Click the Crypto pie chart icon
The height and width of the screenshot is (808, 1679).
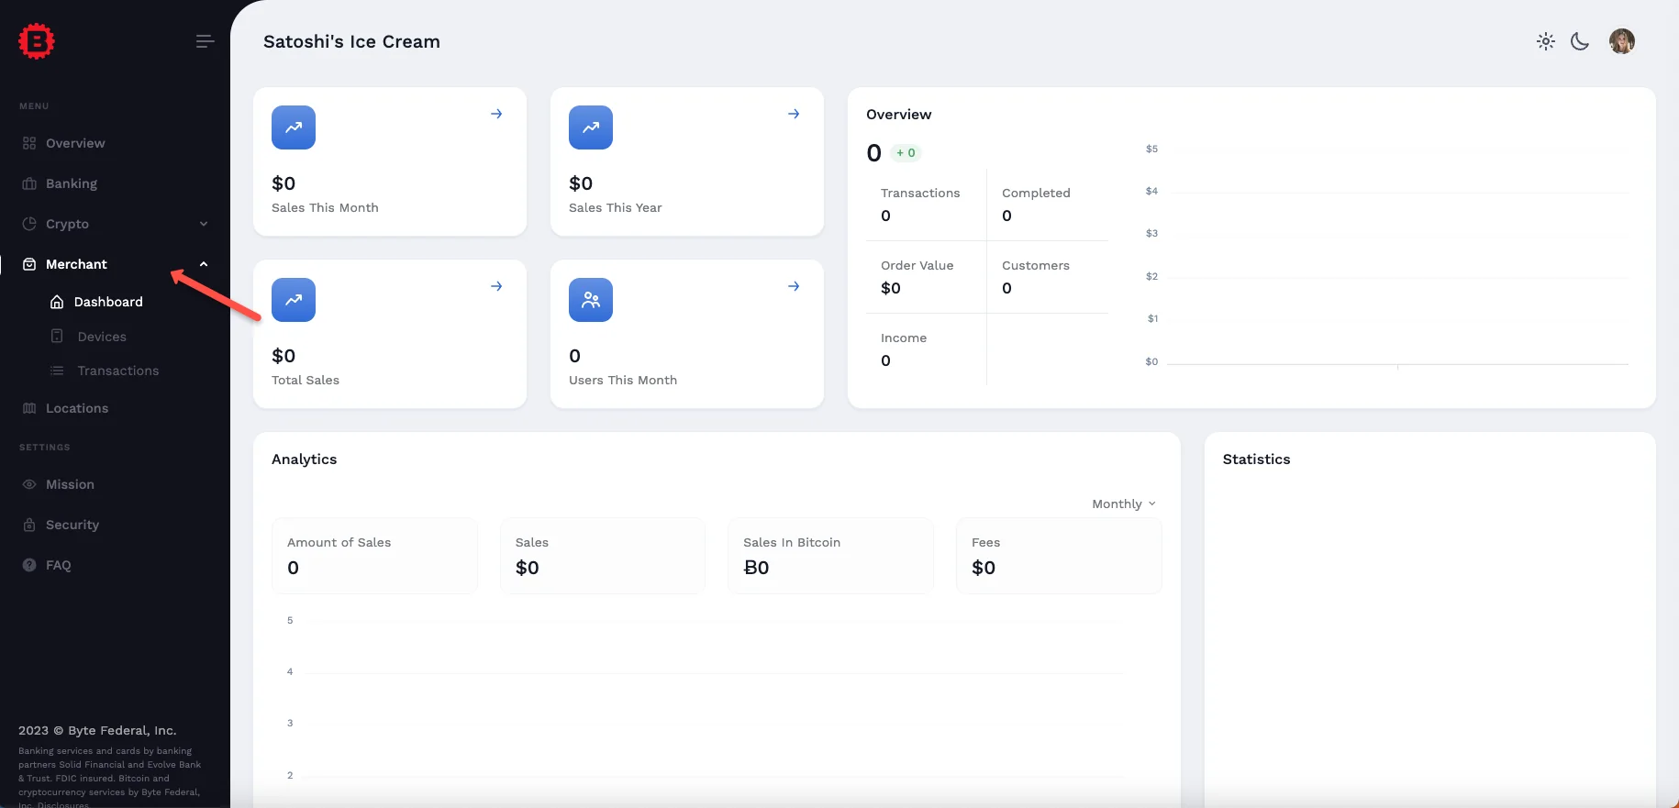click(29, 224)
